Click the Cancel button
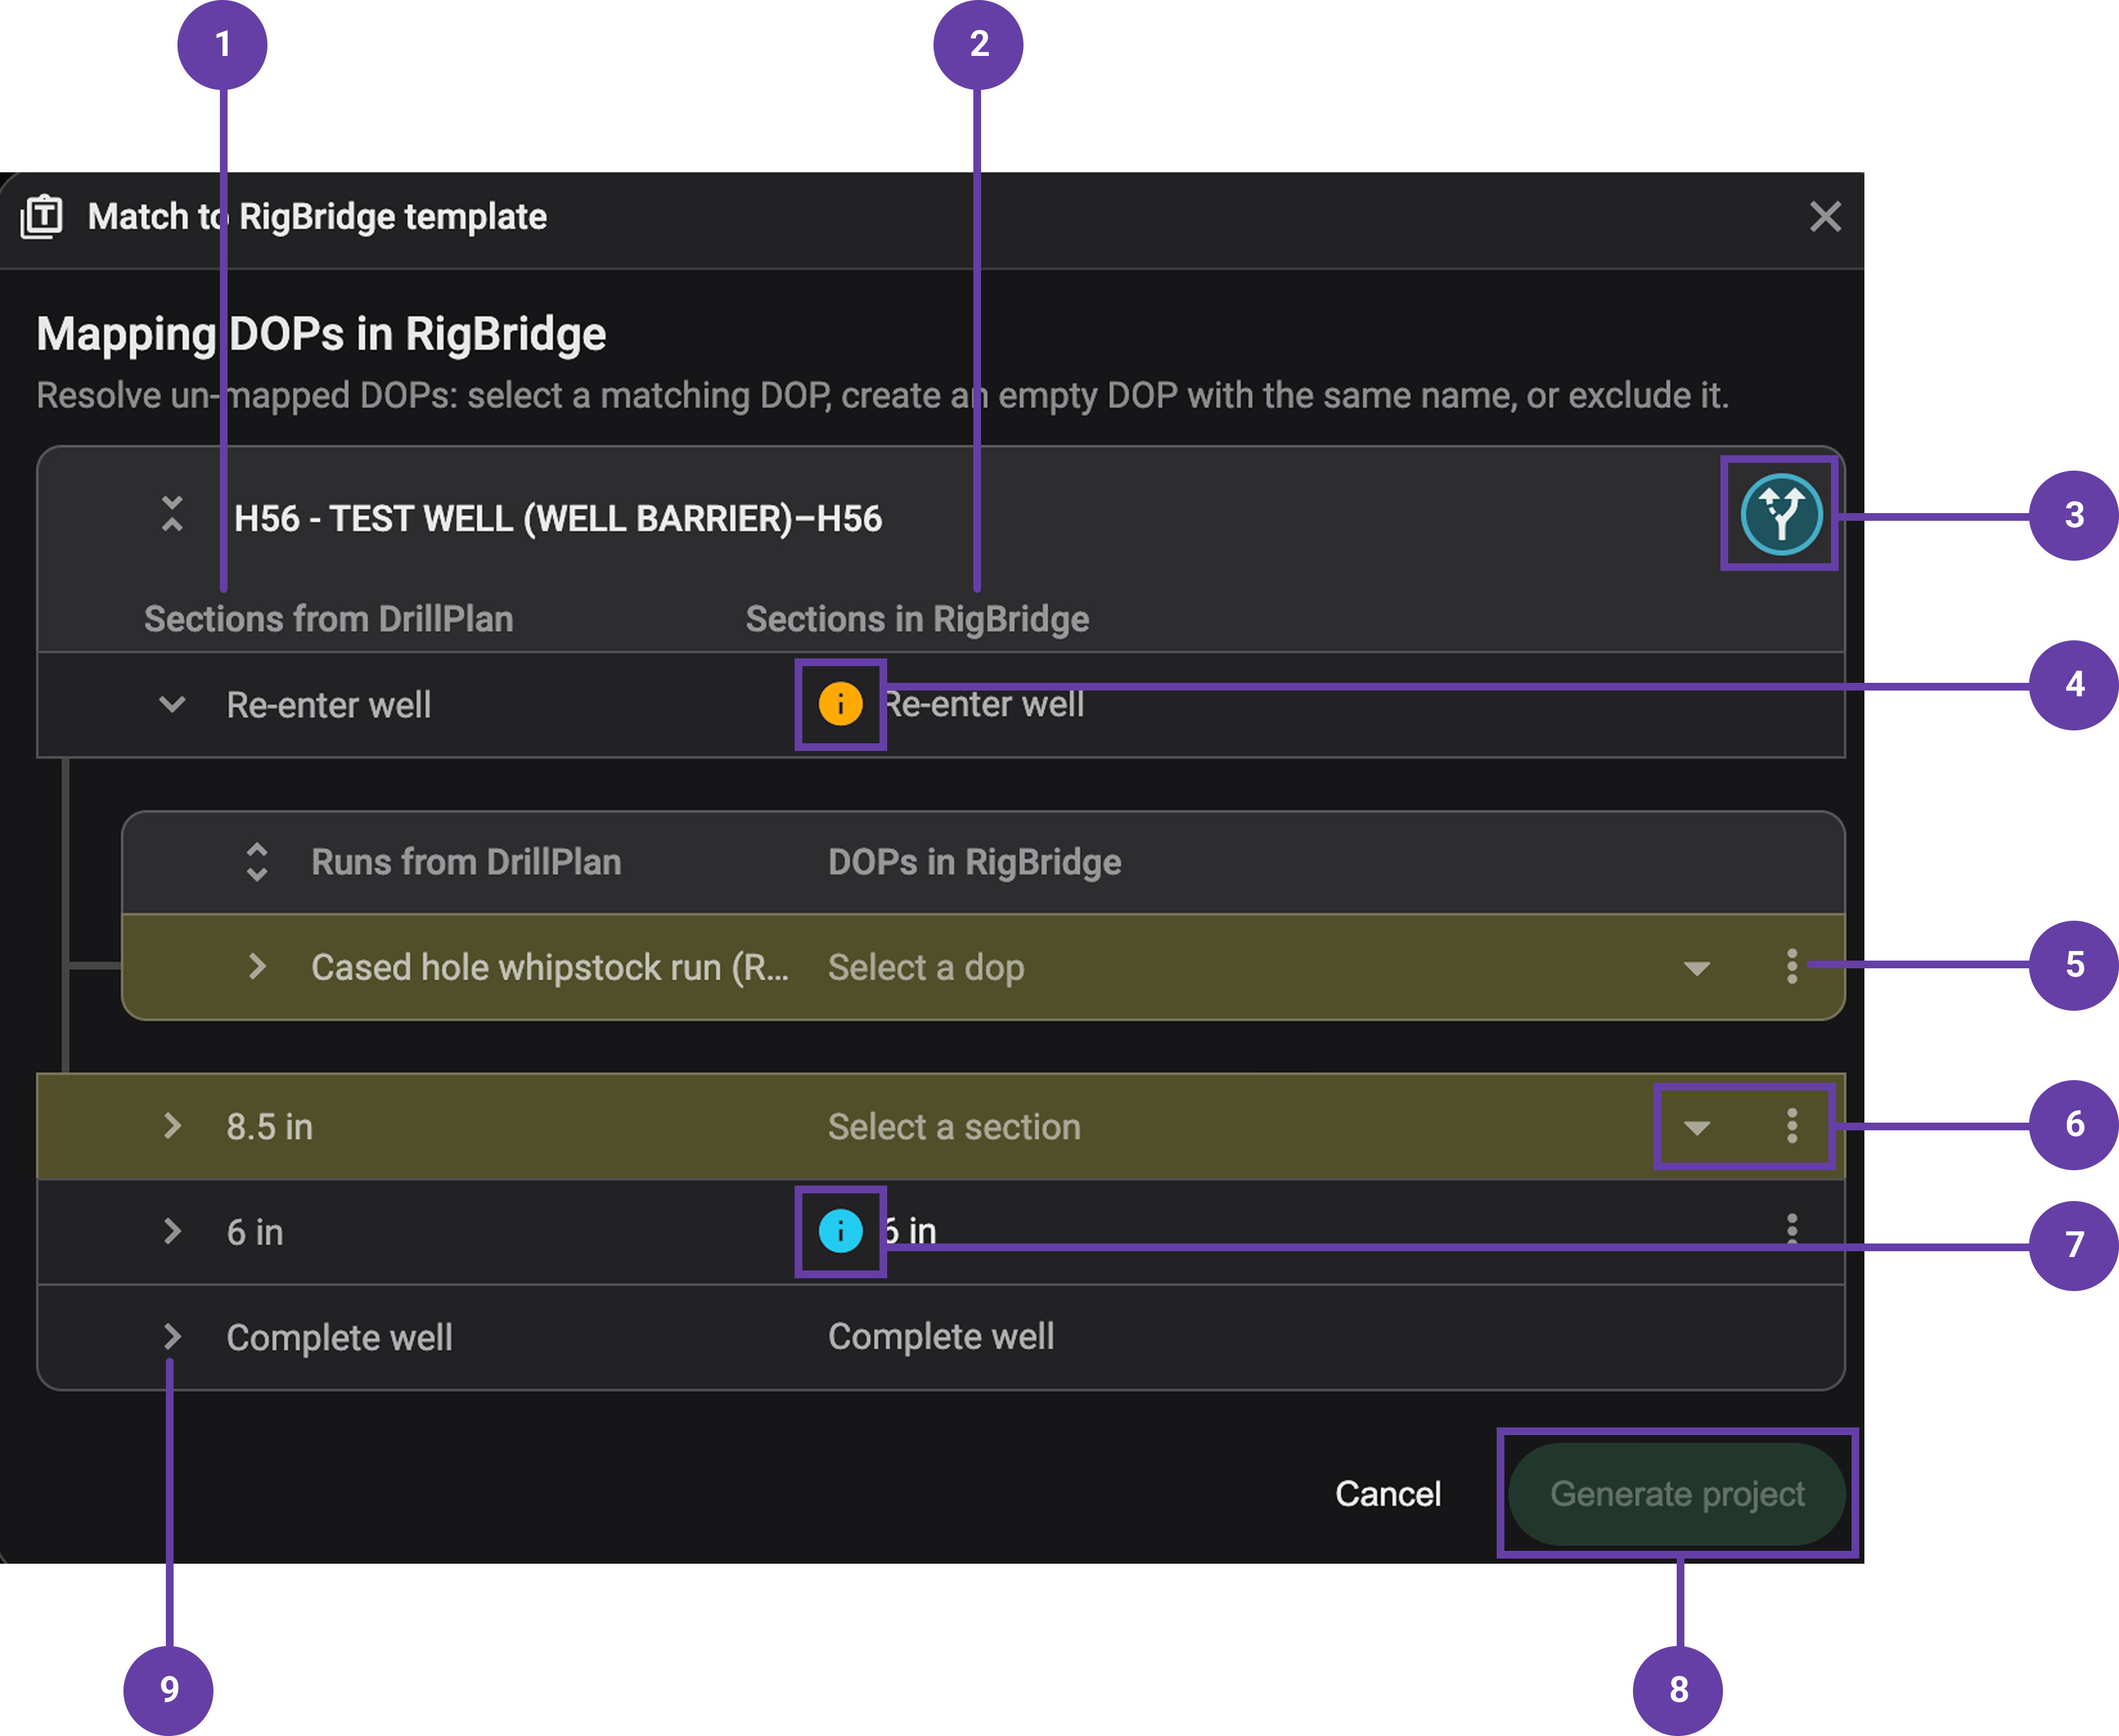 click(1388, 1494)
